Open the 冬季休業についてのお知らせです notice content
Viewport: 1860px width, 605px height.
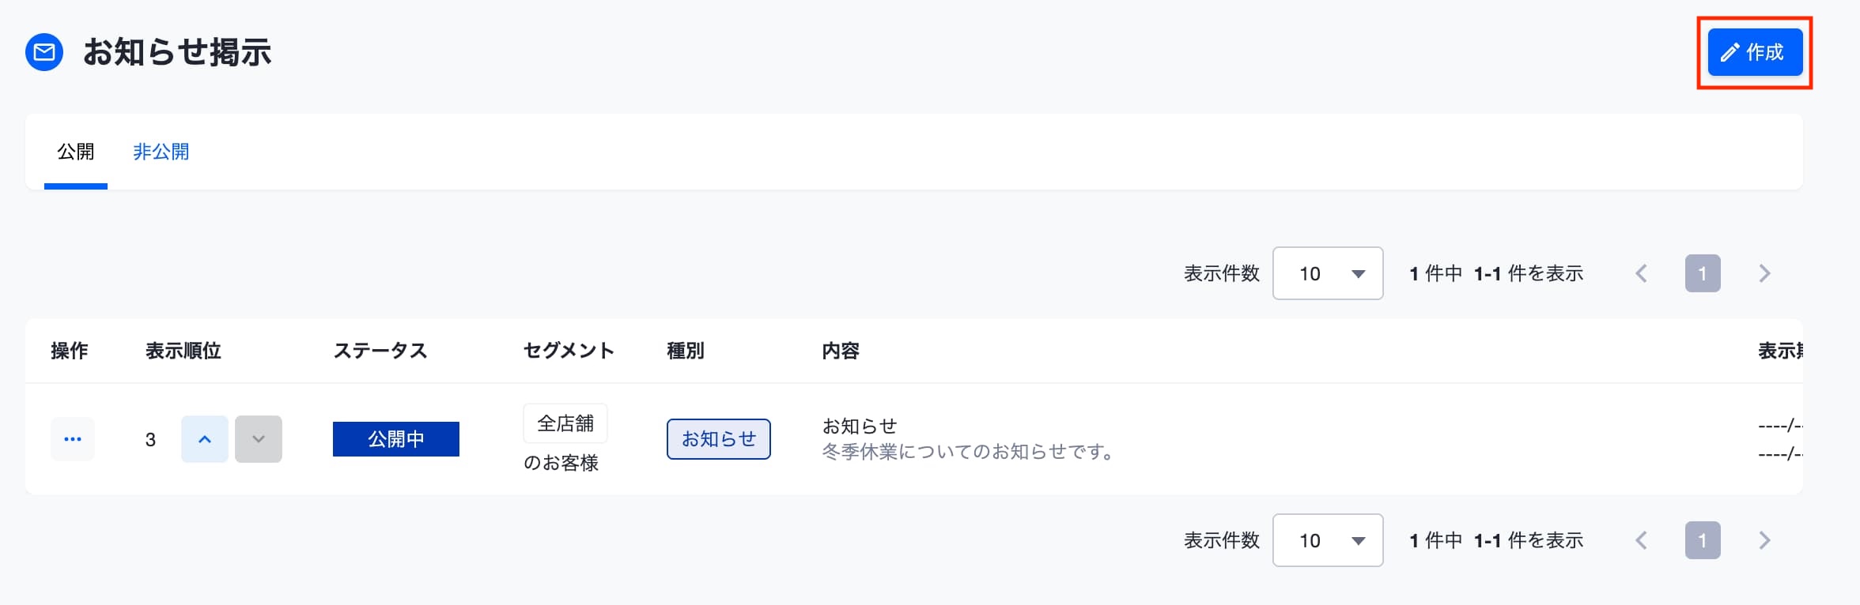tap(968, 452)
